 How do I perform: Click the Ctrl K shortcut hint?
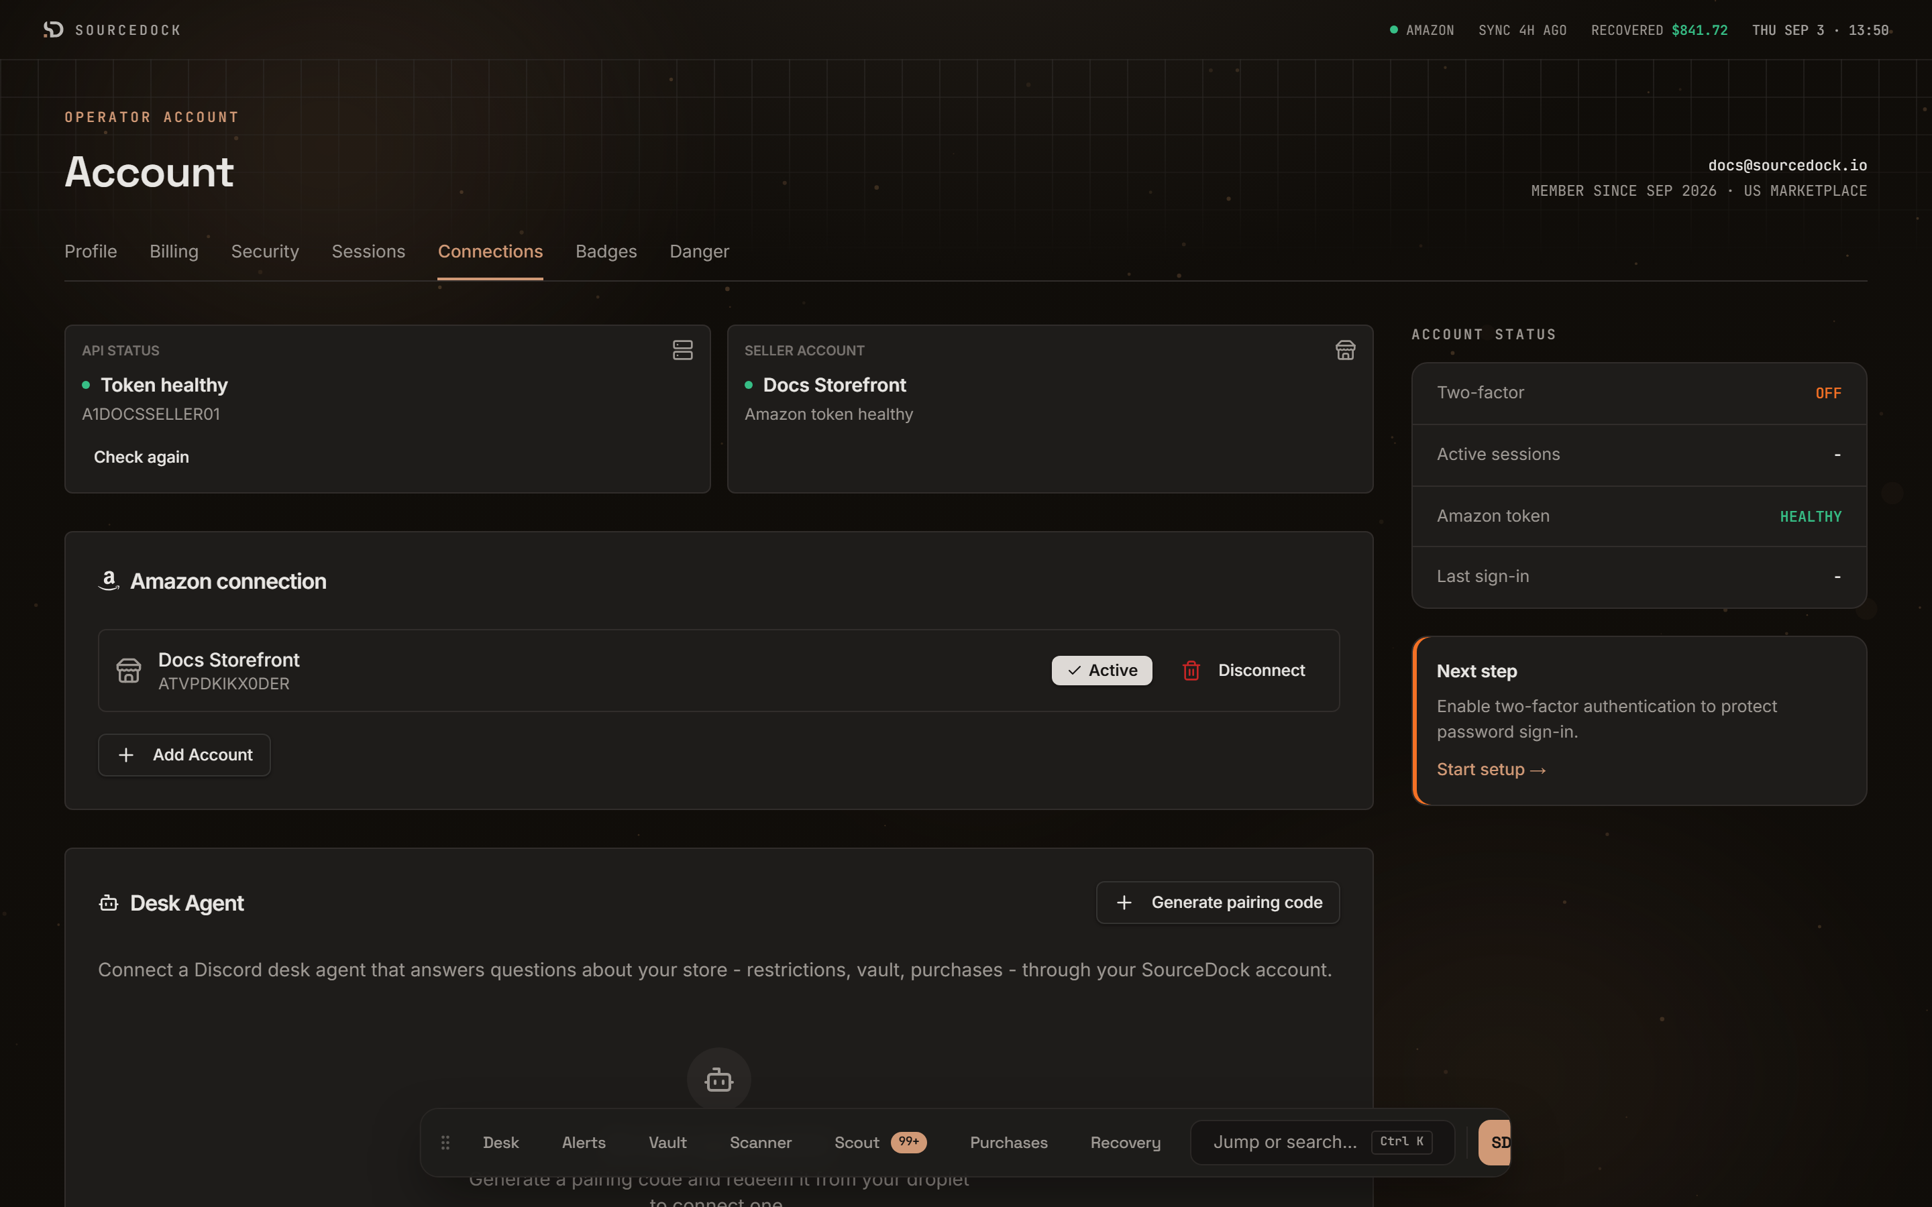pos(1401,1141)
